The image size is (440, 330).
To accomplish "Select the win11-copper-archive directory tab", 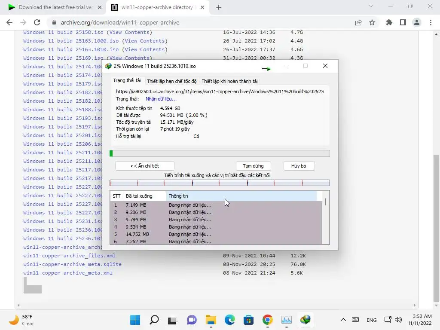I will pos(157,7).
